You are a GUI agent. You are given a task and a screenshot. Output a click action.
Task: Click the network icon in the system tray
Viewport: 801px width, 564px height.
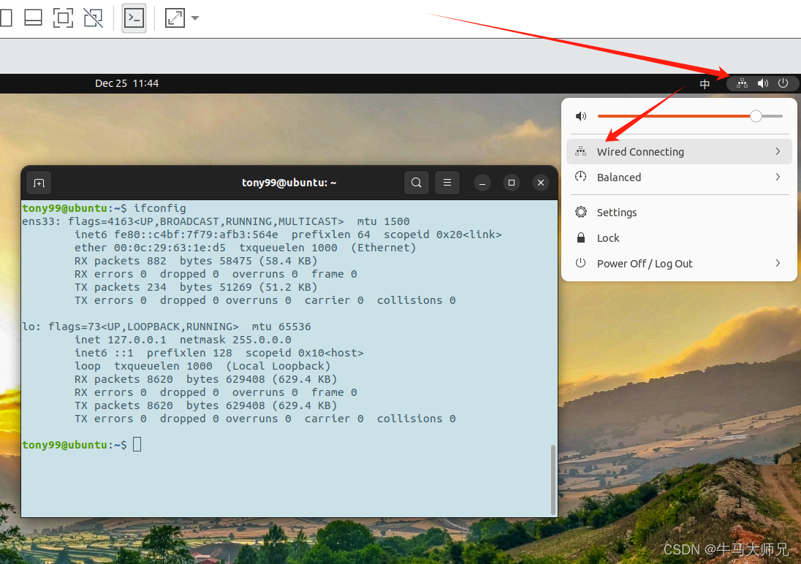[x=741, y=83]
